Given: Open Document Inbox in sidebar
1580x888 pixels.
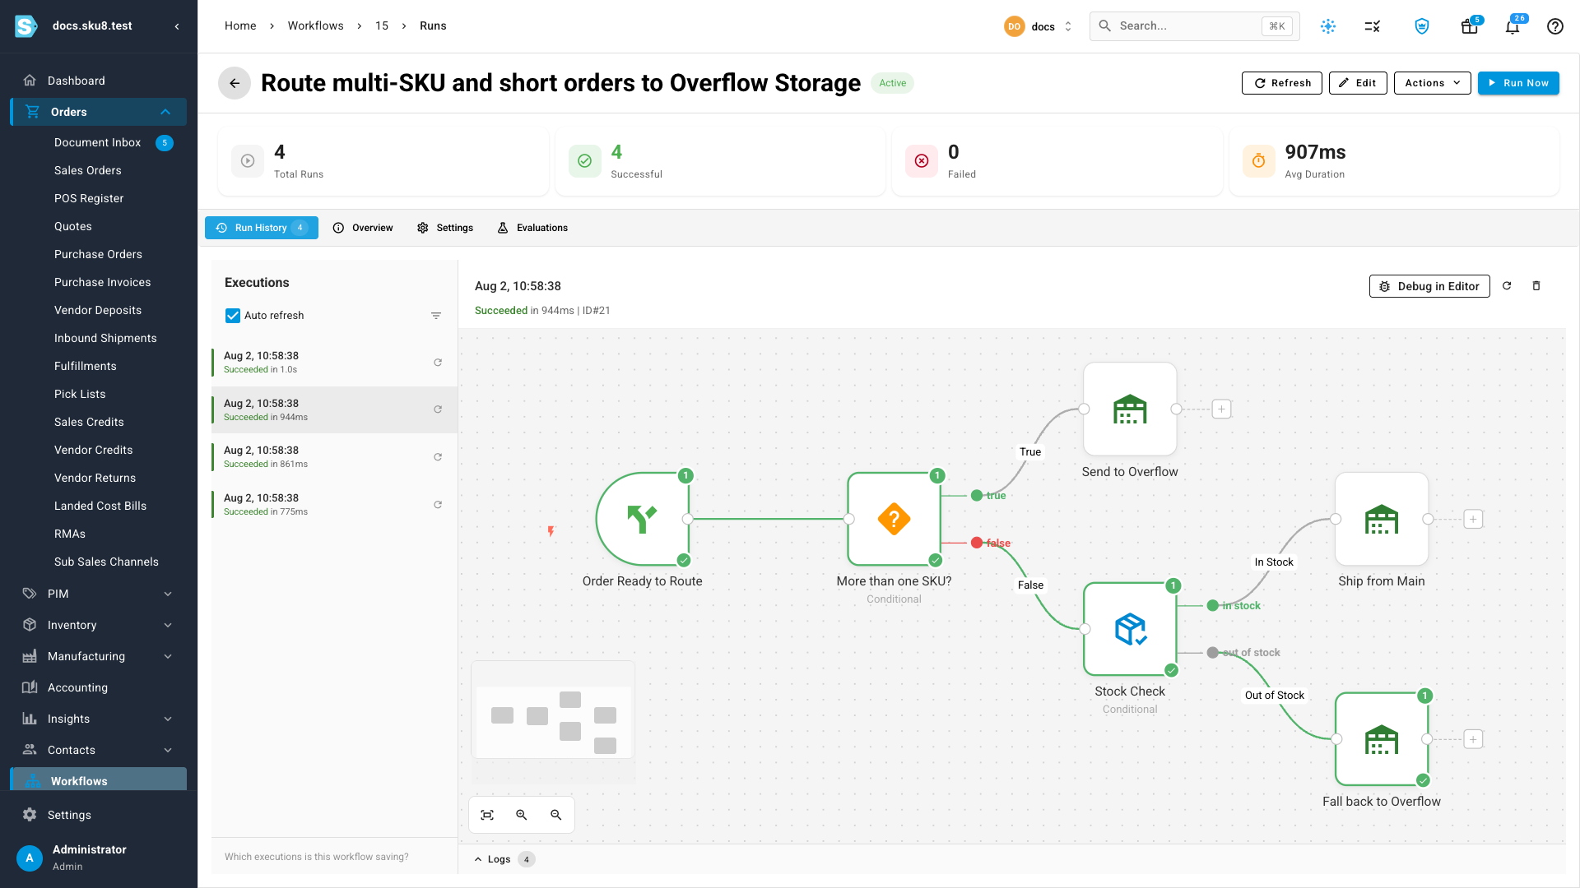Looking at the screenshot, I should [98, 142].
